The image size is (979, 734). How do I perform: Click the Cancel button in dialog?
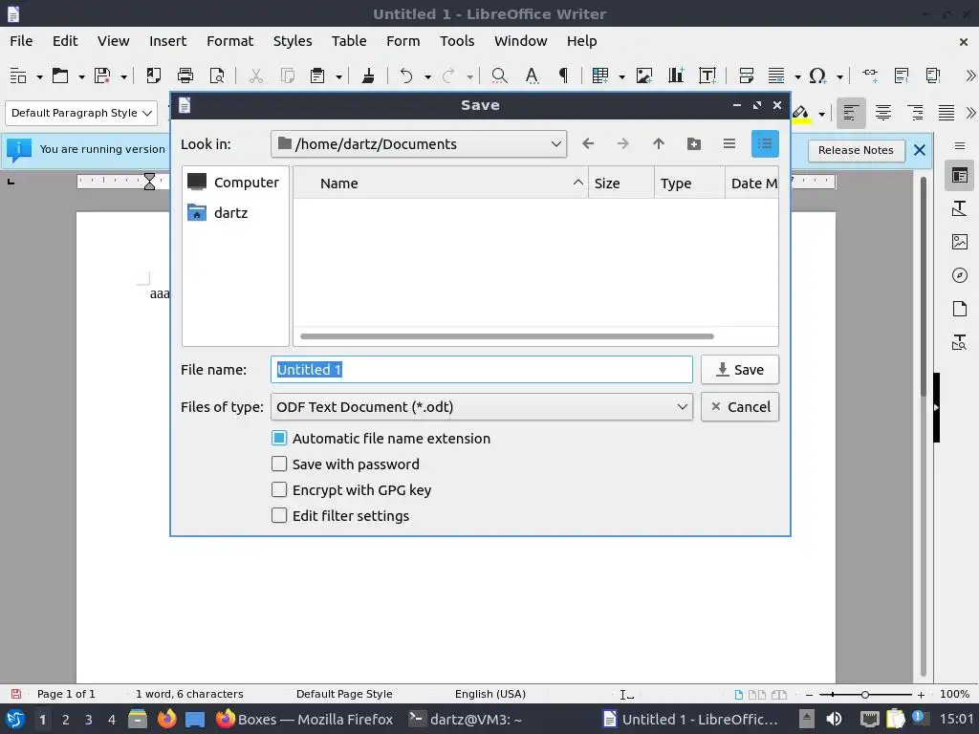(740, 407)
